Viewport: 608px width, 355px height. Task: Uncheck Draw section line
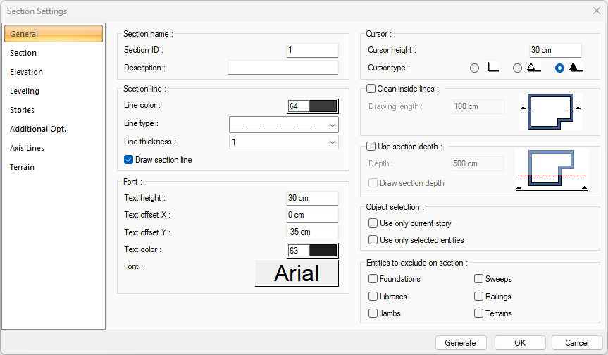[x=129, y=160]
